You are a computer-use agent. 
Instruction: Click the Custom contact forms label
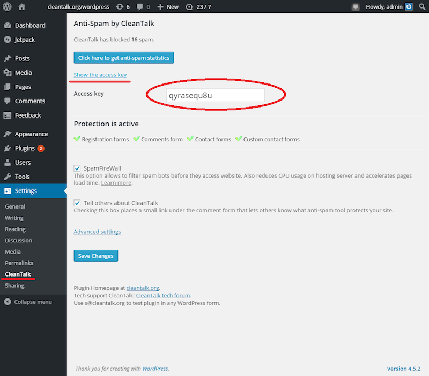pyautogui.click(x=271, y=139)
